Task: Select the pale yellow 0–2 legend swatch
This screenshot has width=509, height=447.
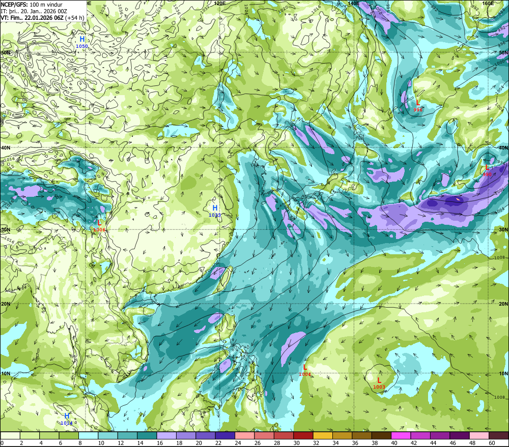Action: (x=10, y=435)
